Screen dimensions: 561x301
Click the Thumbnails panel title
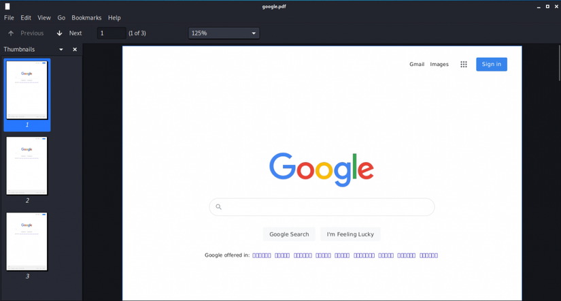pyautogui.click(x=19, y=50)
